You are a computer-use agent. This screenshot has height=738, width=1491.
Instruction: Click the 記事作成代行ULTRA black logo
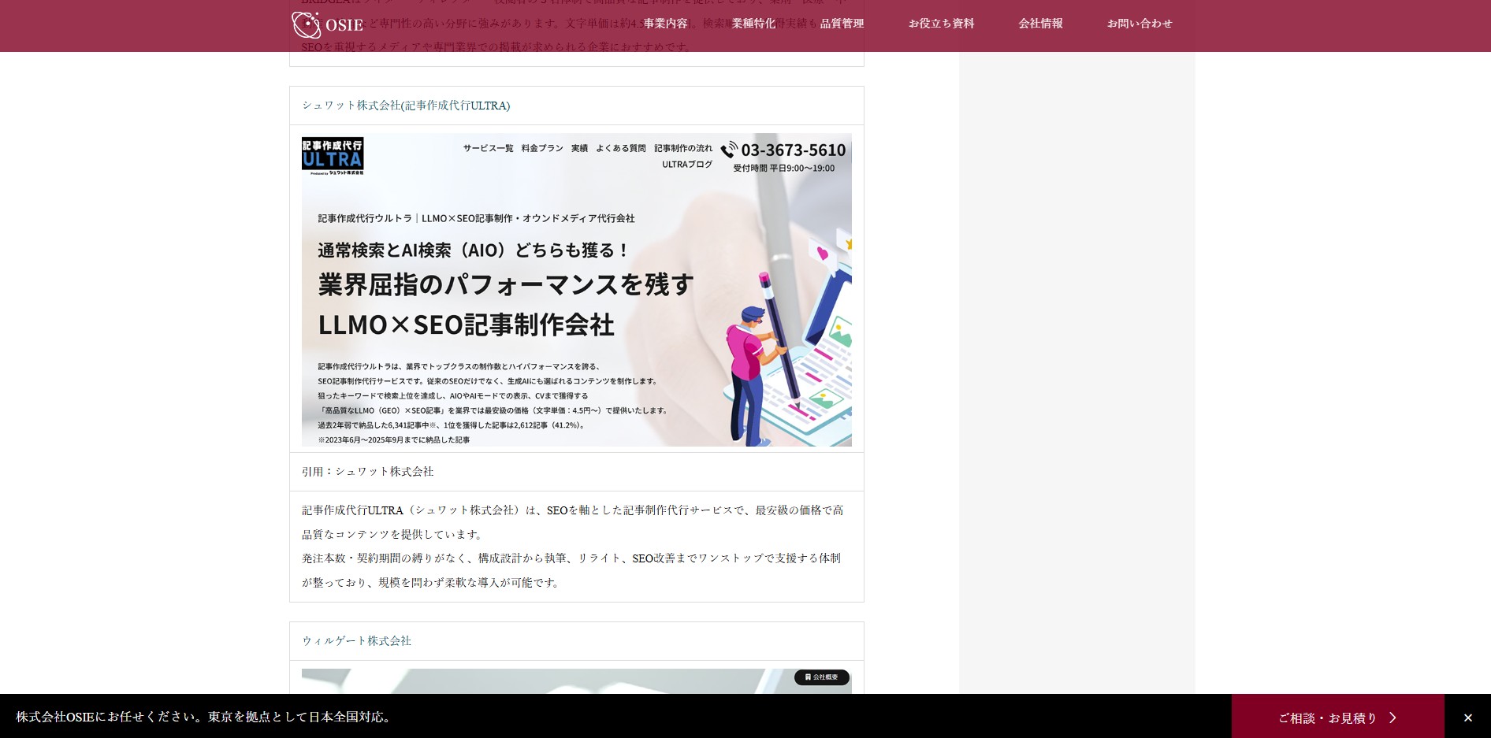tap(332, 155)
